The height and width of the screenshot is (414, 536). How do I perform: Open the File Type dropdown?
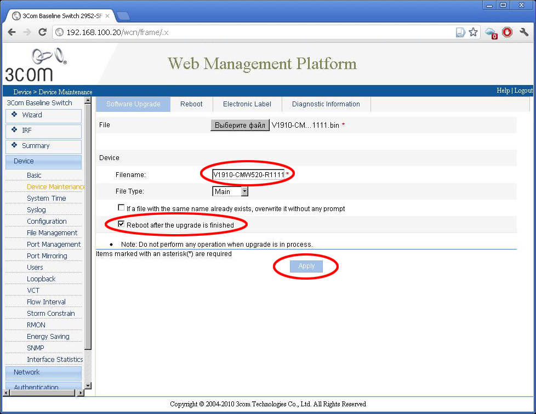[230, 191]
